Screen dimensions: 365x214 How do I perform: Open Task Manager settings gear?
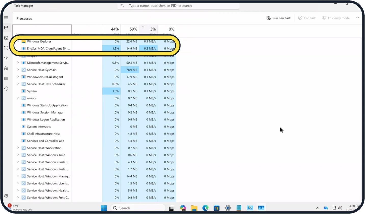click(6, 196)
